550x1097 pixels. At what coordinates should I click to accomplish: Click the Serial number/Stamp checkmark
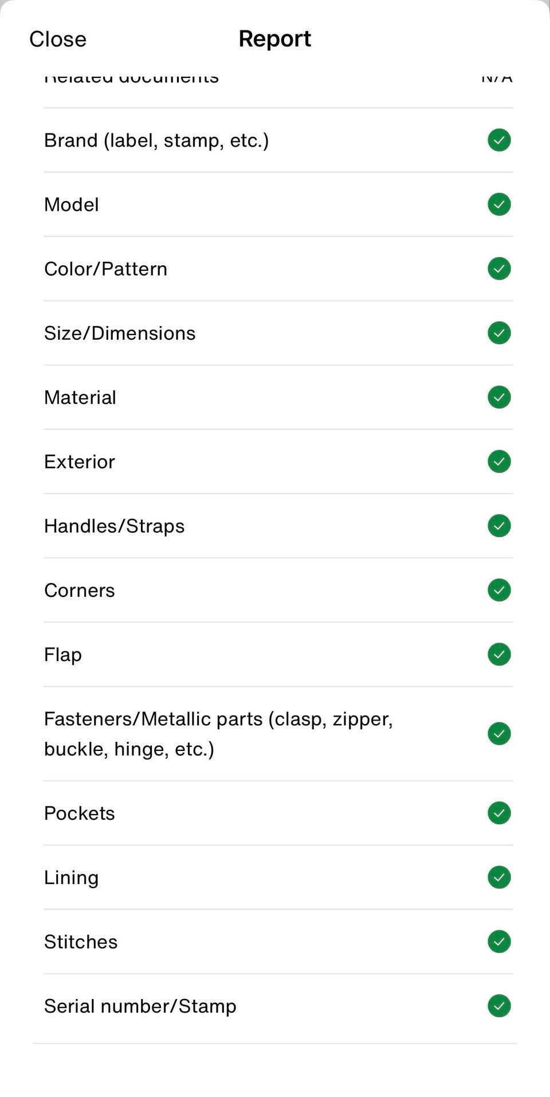click(499, 1005)
